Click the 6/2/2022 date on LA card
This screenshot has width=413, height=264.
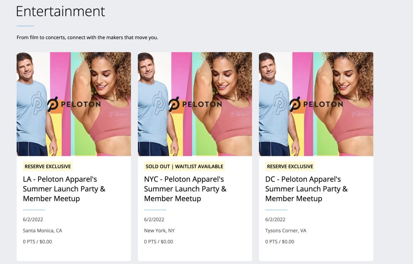(x=33, y=220)
